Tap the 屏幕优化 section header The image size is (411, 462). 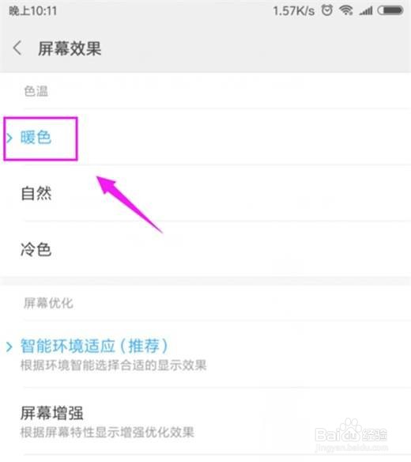click(x=48, y=303)
